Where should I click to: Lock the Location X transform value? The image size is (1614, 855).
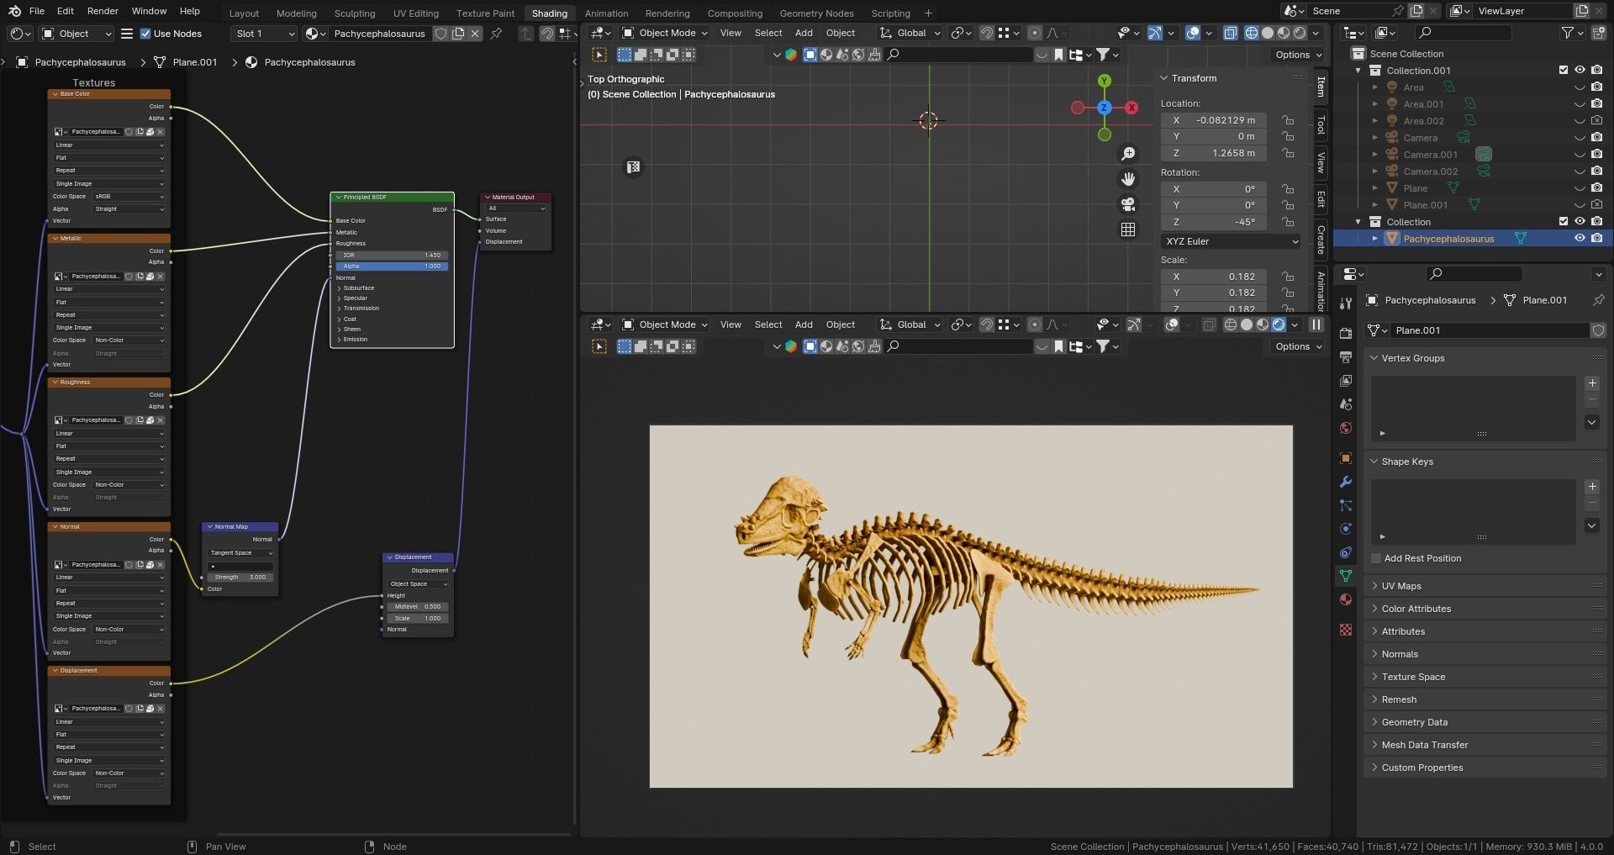pos(1288,120)
